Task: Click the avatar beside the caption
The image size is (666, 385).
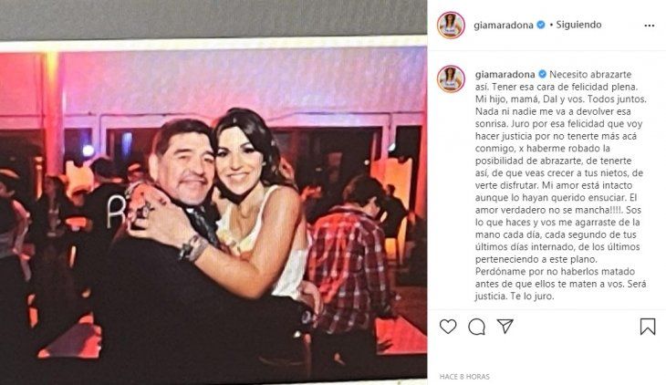Action: pyautogui.click(x=451, y=79)
